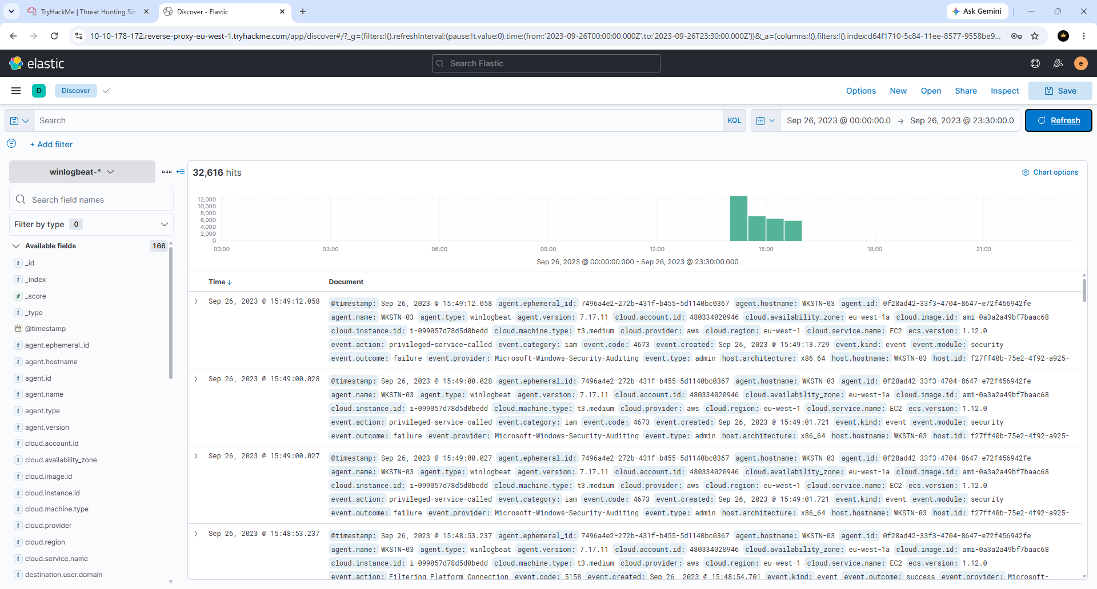Switch to the TryHackMe Threat Hunting tab

click(88, 11)
